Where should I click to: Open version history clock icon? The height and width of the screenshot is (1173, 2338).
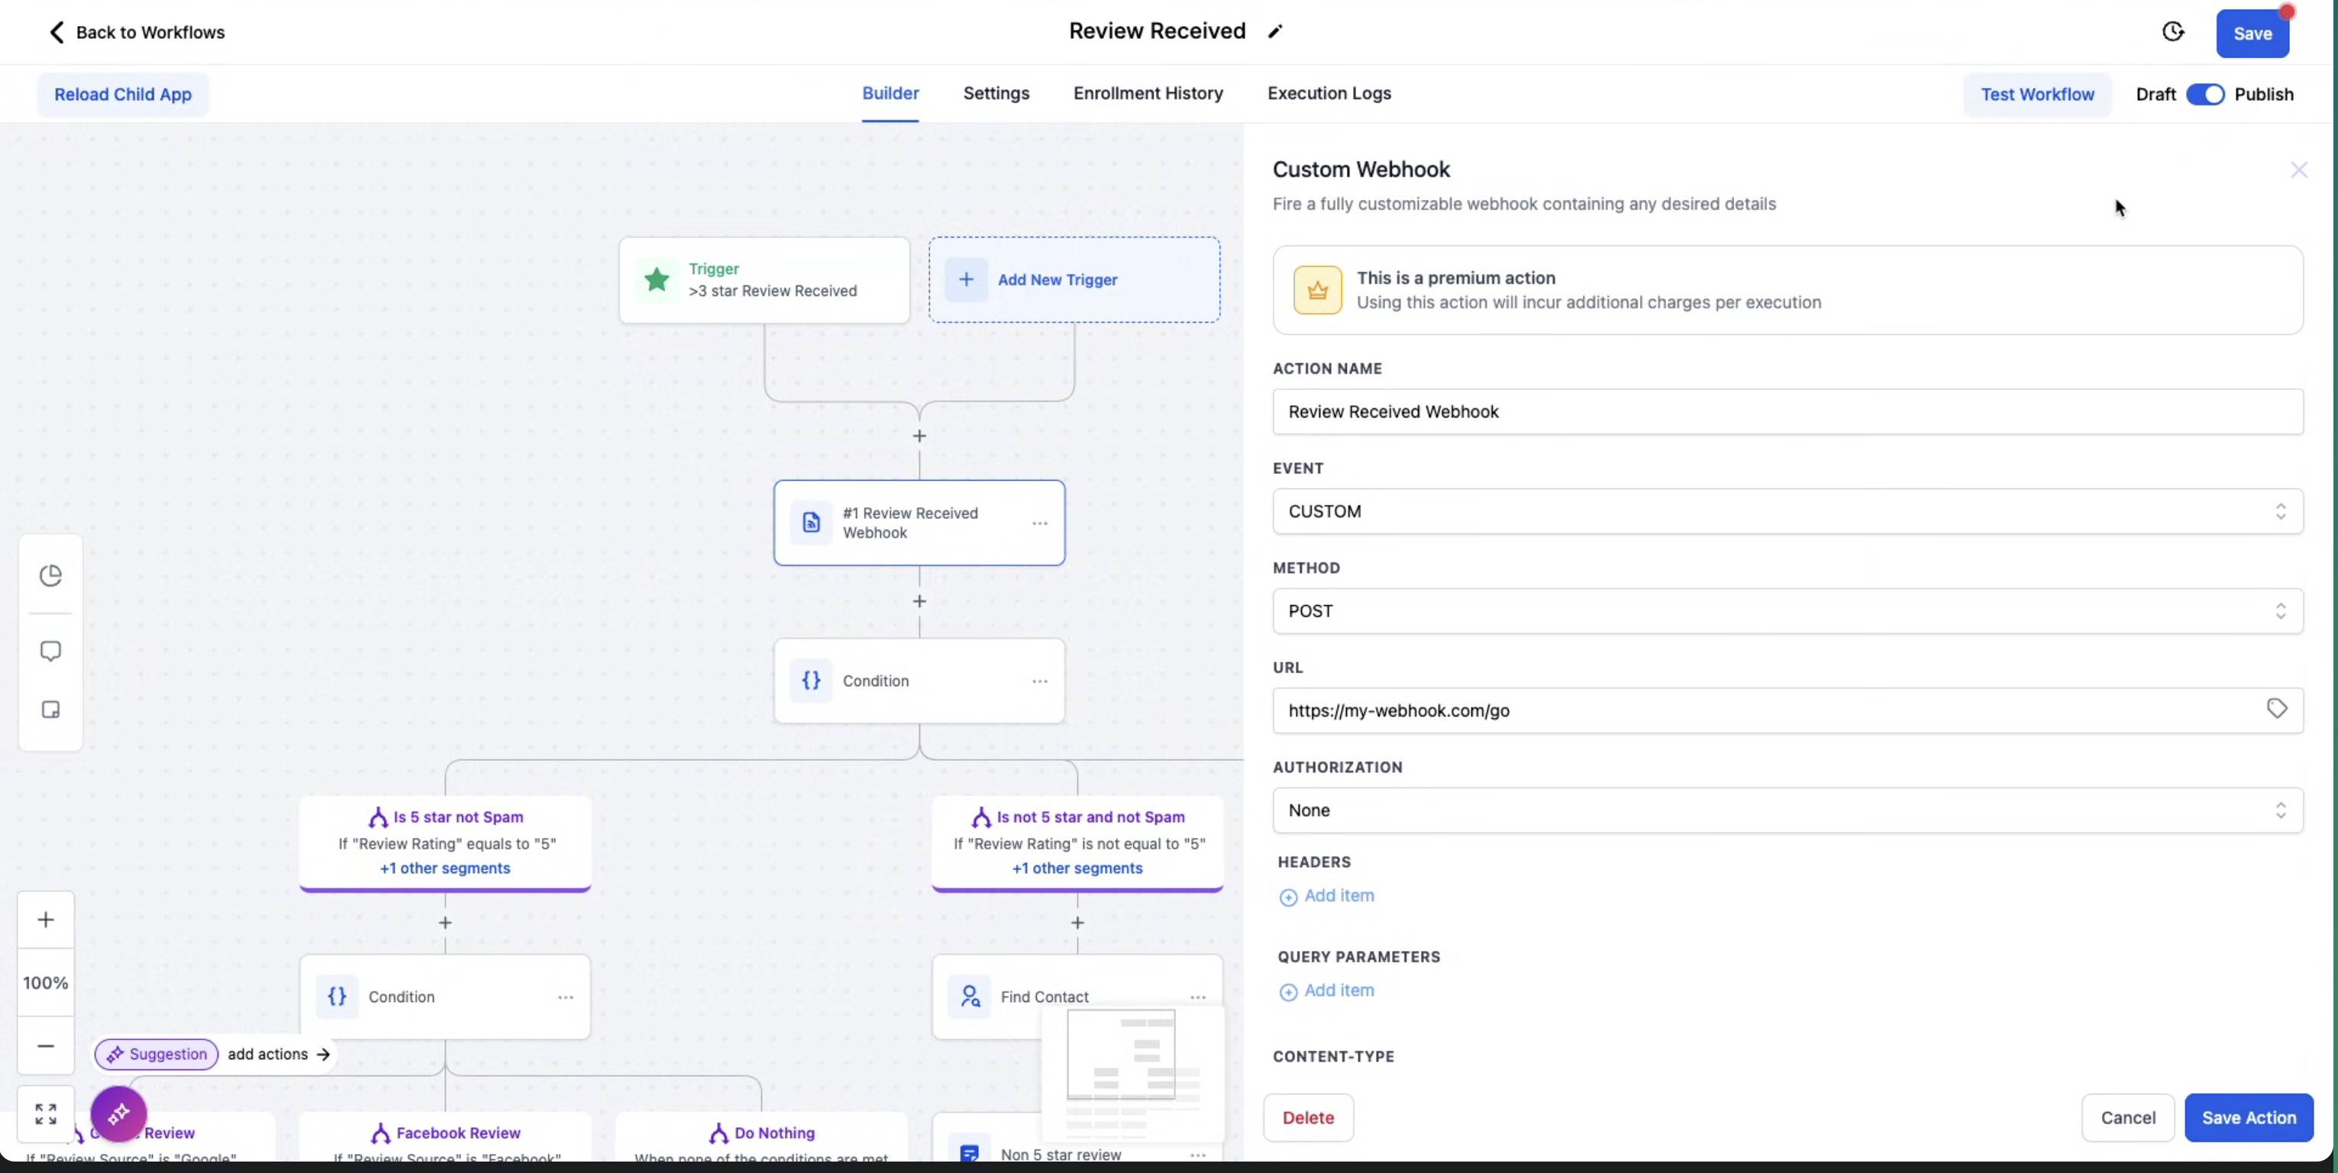click(2173, 32)
